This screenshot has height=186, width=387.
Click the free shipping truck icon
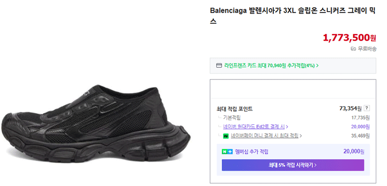[x=354, y=49]
